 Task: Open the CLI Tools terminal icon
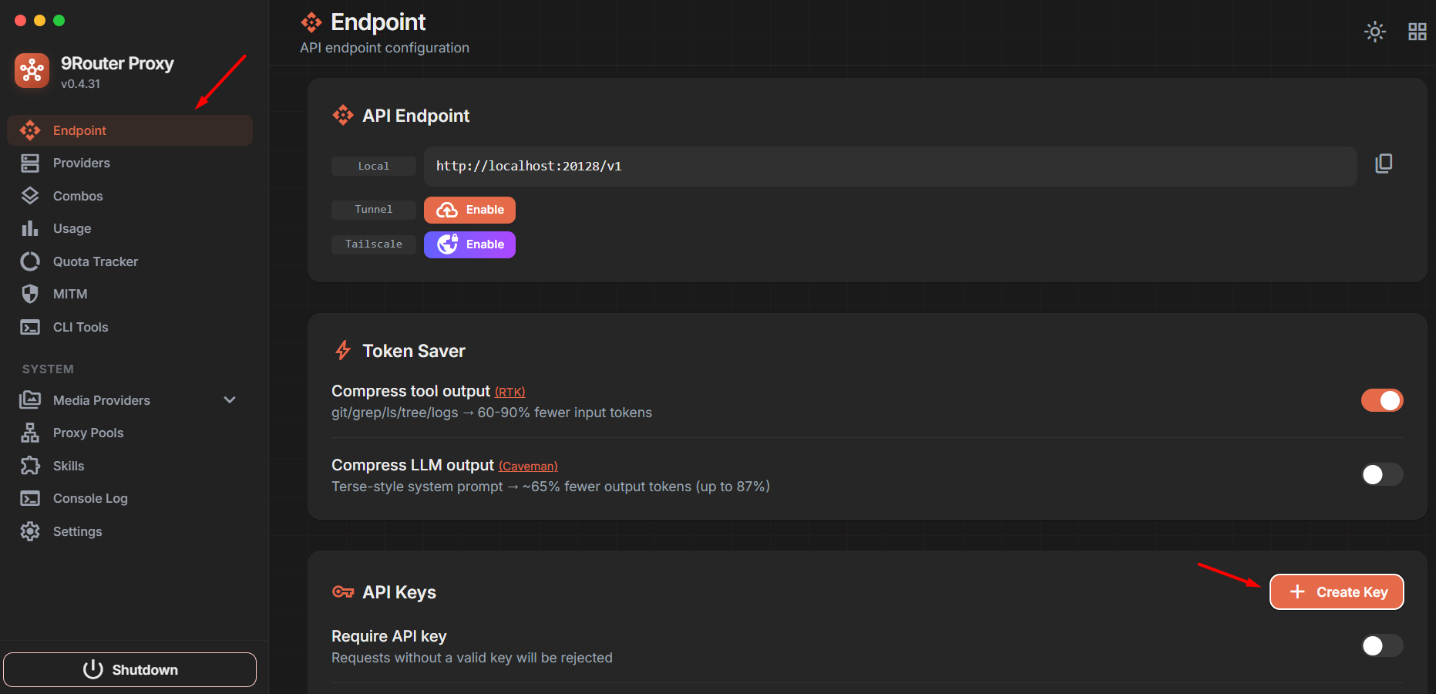(x=30, y=327)
